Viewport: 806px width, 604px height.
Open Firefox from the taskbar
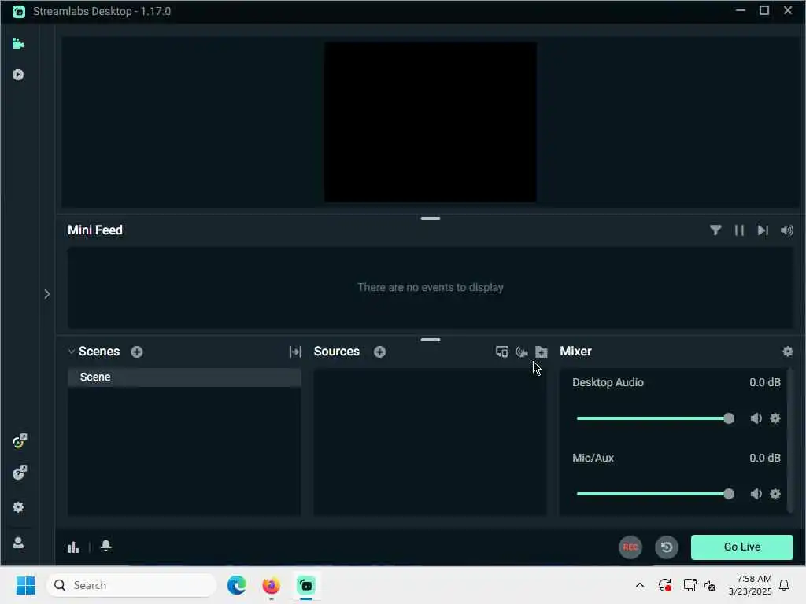click(x=272, y=585)
